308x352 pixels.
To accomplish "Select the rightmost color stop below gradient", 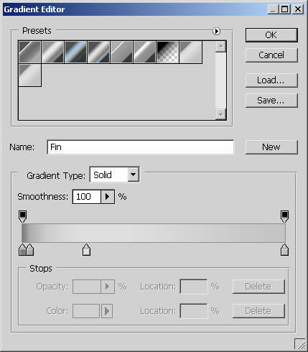I will [284, 250].
